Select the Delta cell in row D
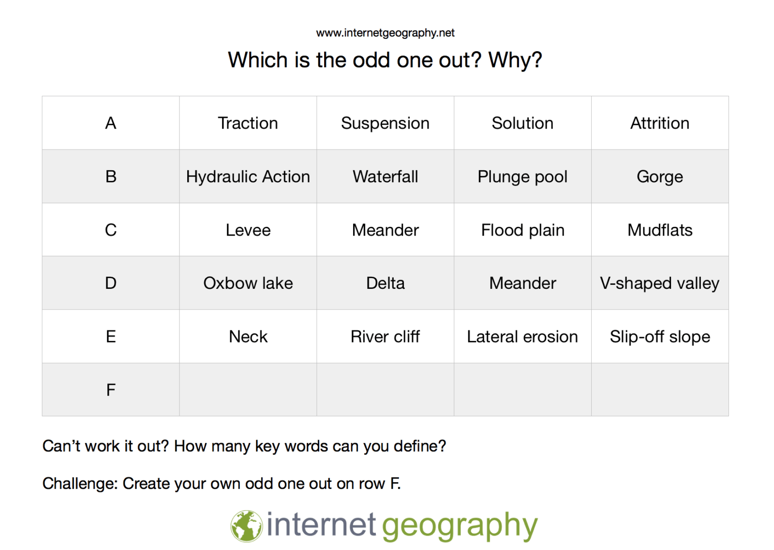 click(386, 283)
